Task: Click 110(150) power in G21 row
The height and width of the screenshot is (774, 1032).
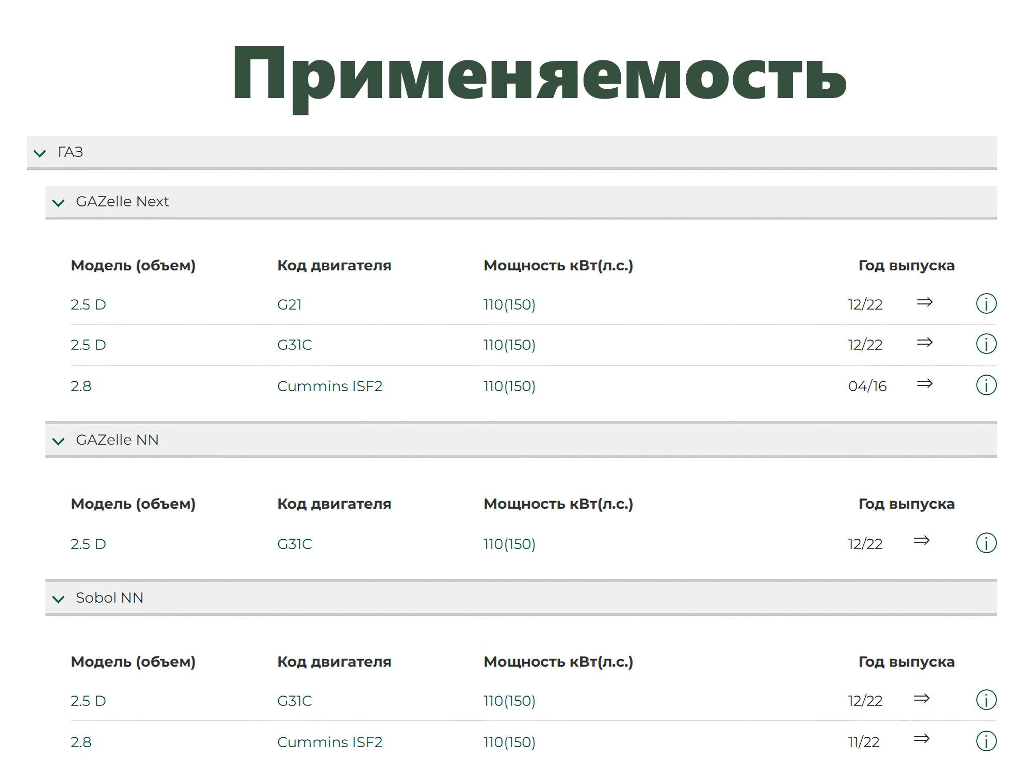Action: [509, 304]
